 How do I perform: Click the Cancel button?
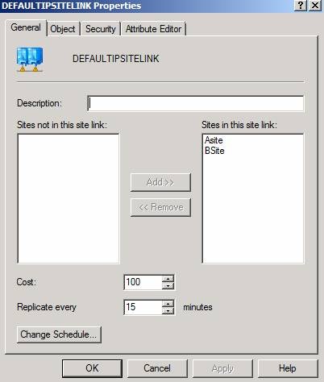pyautogui.click(x=157, y=368)
